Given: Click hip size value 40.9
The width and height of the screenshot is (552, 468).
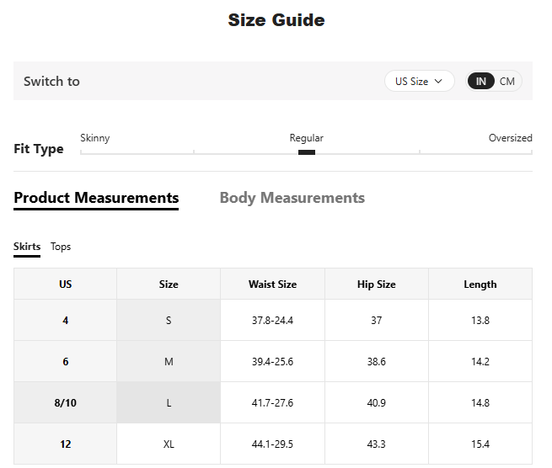Looking at the screenshot, I should (x=377, y=402).
